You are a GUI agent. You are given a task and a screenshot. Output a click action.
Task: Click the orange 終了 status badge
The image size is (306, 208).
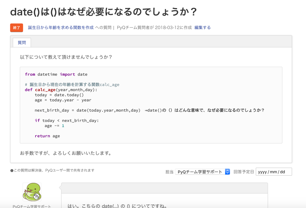click(17, 28)
